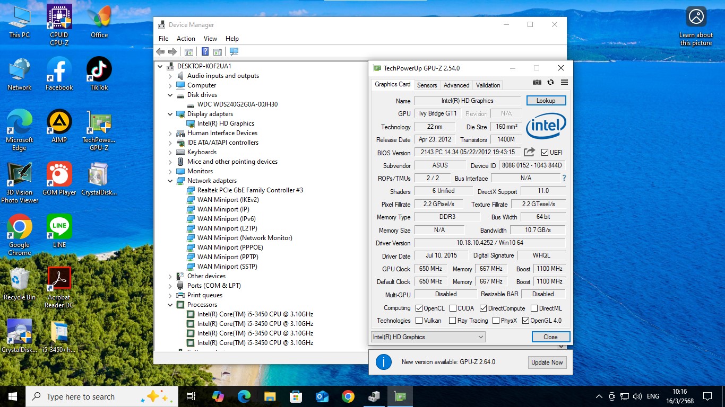
Task: Click the Close button at GPU-Z bottom
Action: (x=551, y=337)
